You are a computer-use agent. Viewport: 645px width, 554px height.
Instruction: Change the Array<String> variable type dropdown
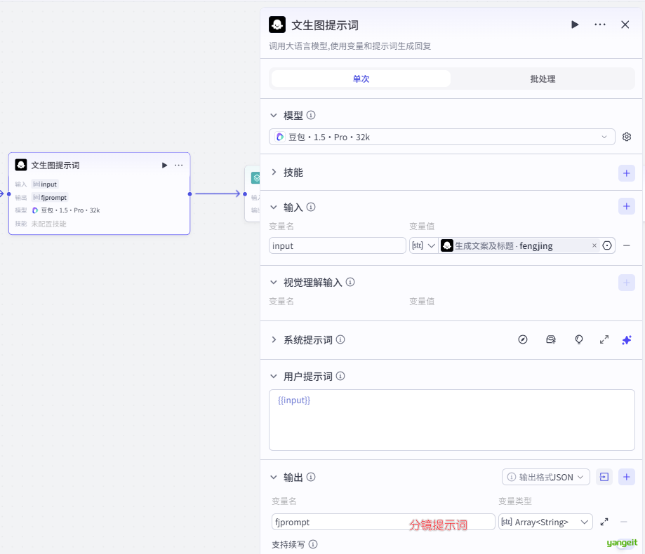pos(545,522)
